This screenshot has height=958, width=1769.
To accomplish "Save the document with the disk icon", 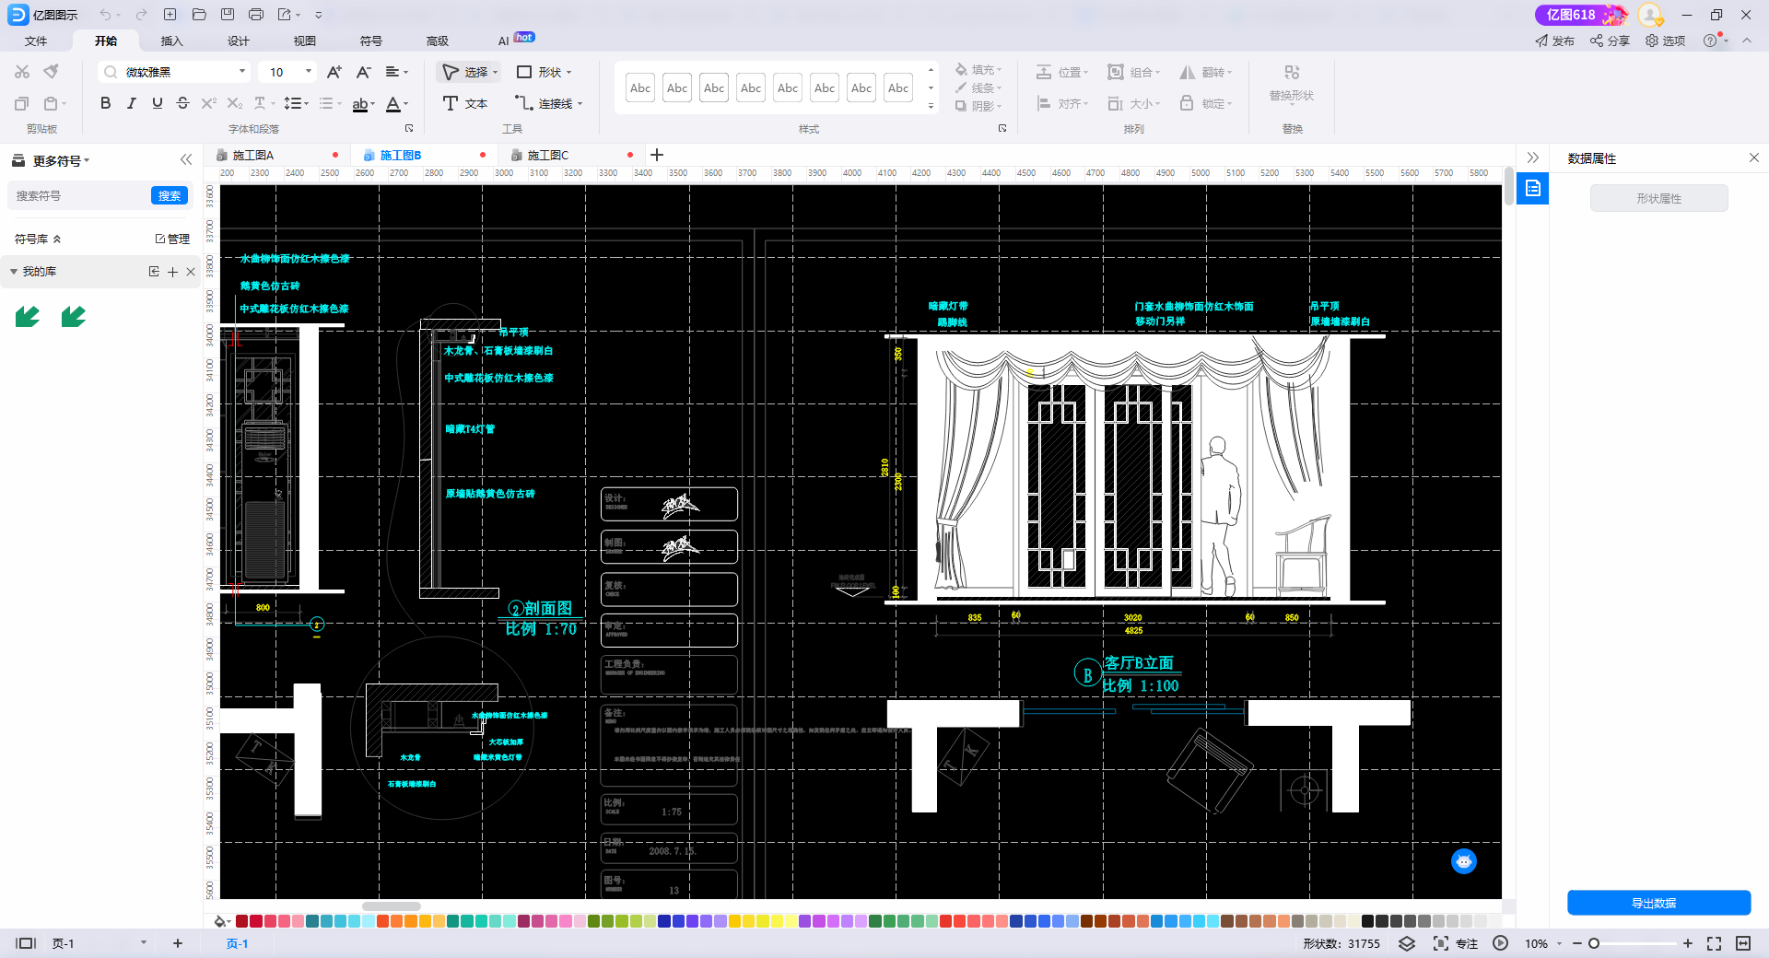I will click(228, 15).
